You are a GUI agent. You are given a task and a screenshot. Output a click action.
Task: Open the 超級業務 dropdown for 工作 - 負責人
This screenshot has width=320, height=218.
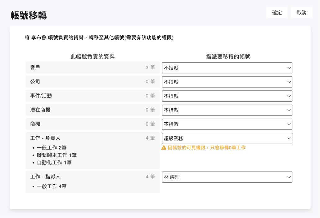point(227,138)
